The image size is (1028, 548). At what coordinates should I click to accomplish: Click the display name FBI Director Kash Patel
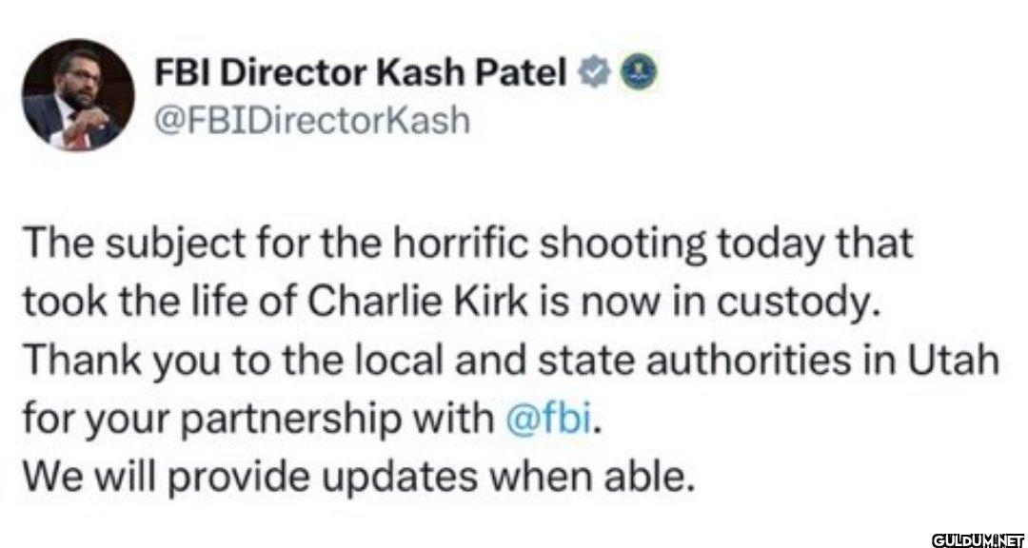coord(360,71)
